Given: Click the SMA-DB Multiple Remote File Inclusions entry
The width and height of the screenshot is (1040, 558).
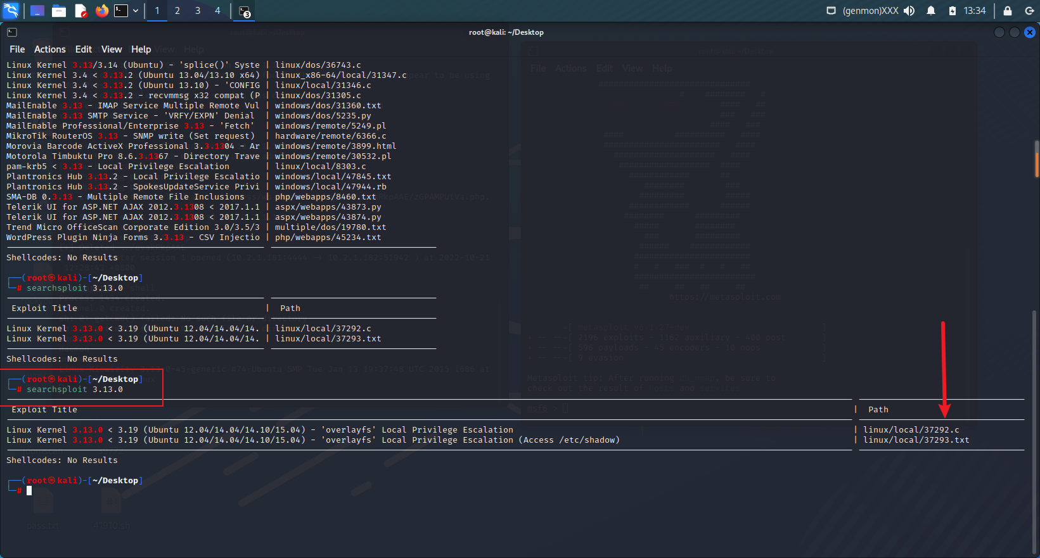Looking at the screenshot, I should tap(125, 197).
